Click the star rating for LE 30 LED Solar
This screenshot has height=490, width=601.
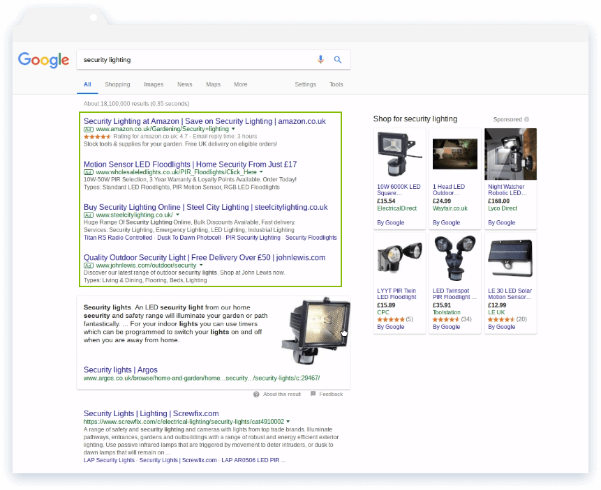click(x=501, y=319)
